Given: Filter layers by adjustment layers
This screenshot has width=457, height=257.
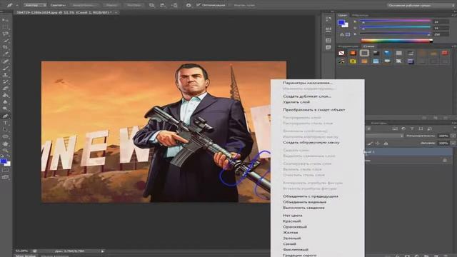Looking at the screenshot, I should (x=403, y=128).
